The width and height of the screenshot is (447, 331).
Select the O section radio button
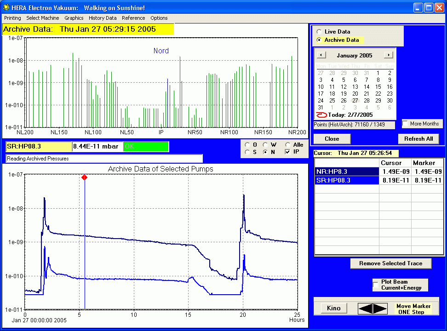pyautogui.click(x=247, y=145)
